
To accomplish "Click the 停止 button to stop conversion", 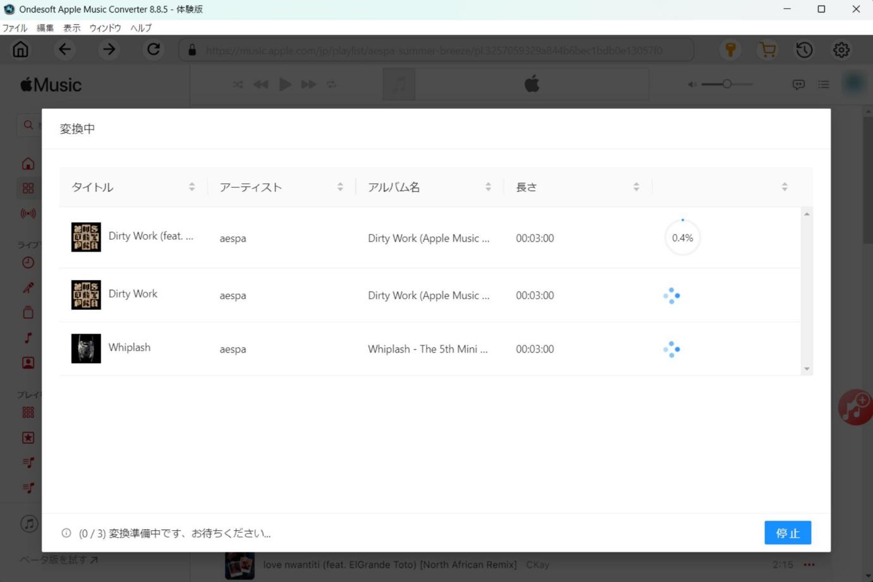I will tap(788, 533).
